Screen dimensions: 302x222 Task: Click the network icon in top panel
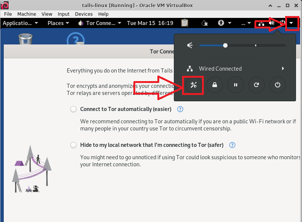(261, 24)
